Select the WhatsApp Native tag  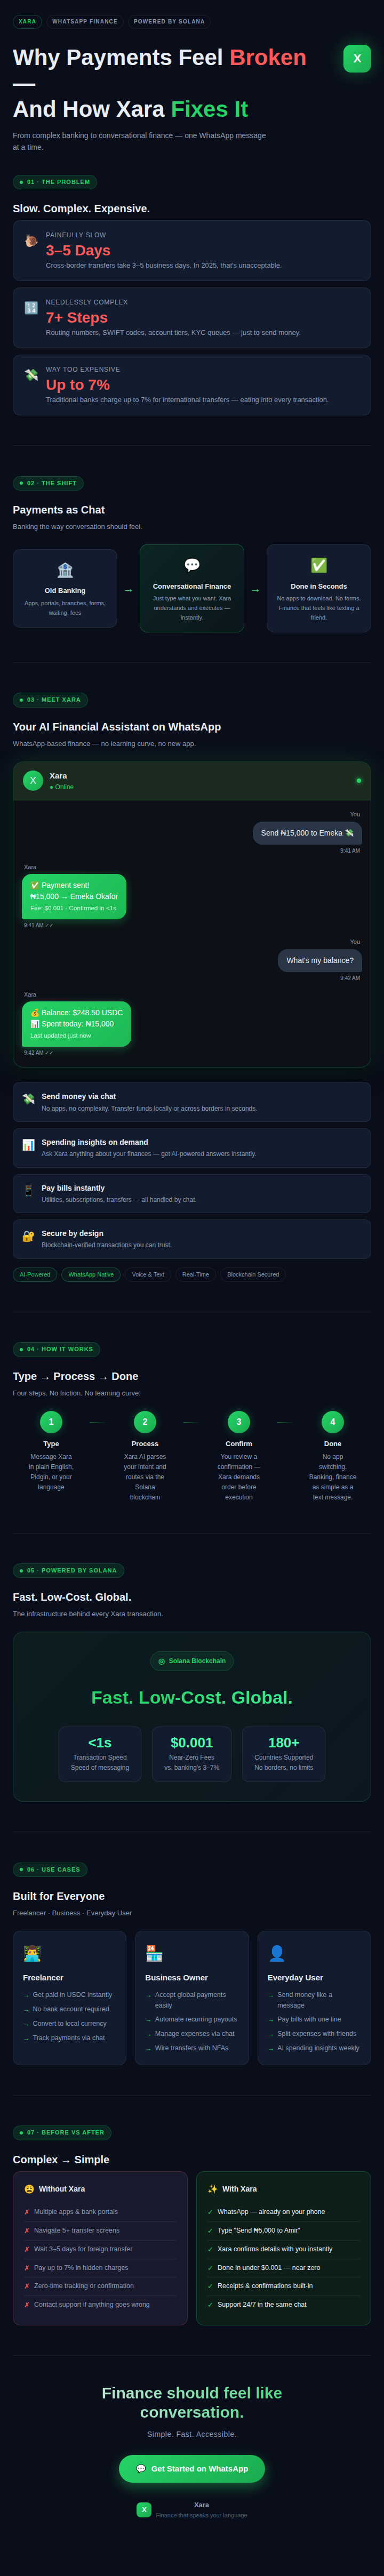[x=91, y=1274]
